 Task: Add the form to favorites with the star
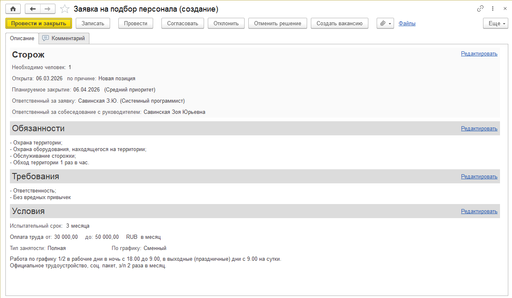pos(65,9)
